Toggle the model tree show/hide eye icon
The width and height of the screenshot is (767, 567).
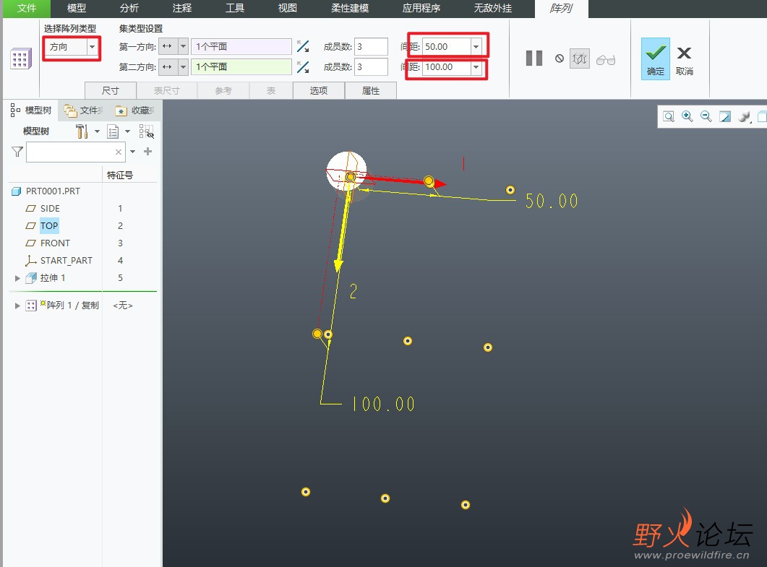146,131
